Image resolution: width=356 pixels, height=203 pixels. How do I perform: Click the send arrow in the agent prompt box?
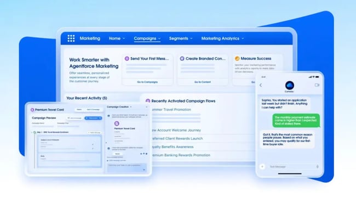coord(144,170)
